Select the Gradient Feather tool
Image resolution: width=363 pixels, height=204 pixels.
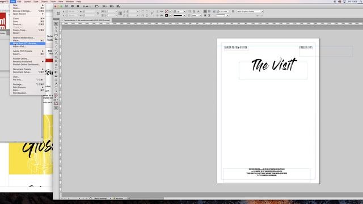pos(56,76)
